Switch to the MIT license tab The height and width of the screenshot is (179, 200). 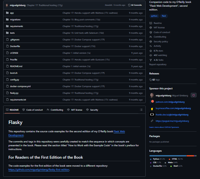tap(75, 110)
